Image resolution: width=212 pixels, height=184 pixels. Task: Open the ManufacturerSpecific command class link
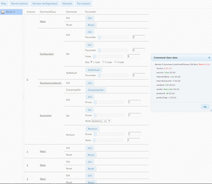pyautogui.click(x=51, y=83)
